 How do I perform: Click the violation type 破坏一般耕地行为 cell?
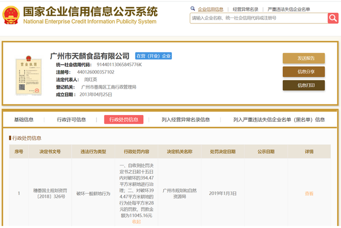point(94,193)
